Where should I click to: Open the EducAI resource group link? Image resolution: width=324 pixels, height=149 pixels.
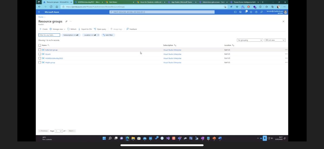click(x=49, y=54)
